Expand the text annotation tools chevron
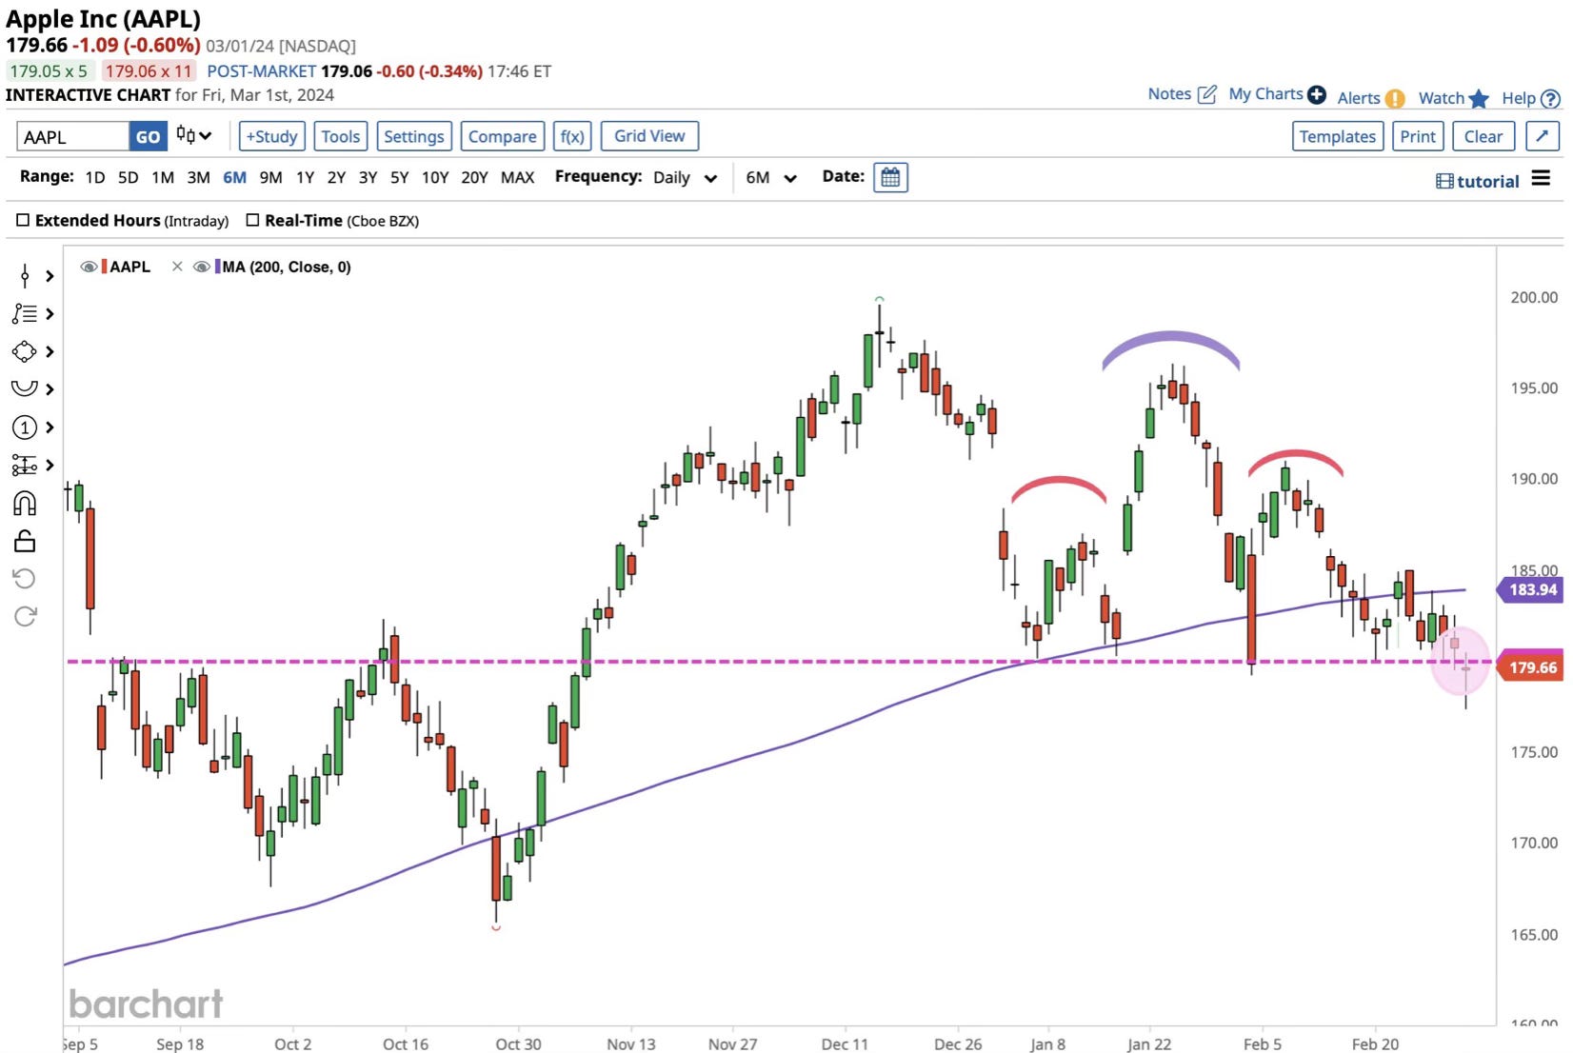Image resolution: width=1573 pixels, height=1053 pixels. point(50,314)
